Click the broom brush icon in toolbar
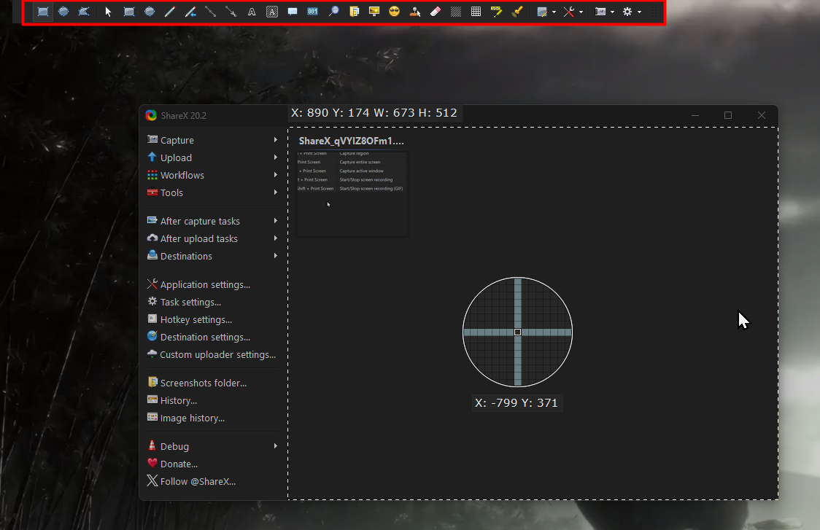820x530 pixels. coord(517,12)
